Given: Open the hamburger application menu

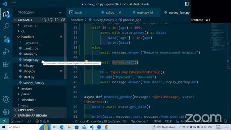Looking at the screenshot, I should [x=14, y=4].
